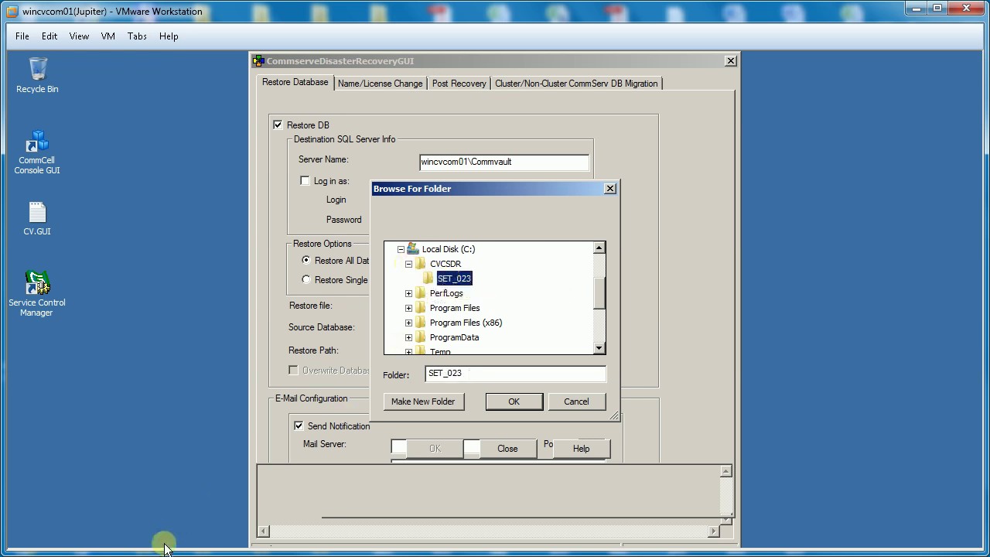The width and height of the screenshot is (990, 557).
Task: Click the horizontal scrollbar right arrow
Action: click(x=713, y=531)
